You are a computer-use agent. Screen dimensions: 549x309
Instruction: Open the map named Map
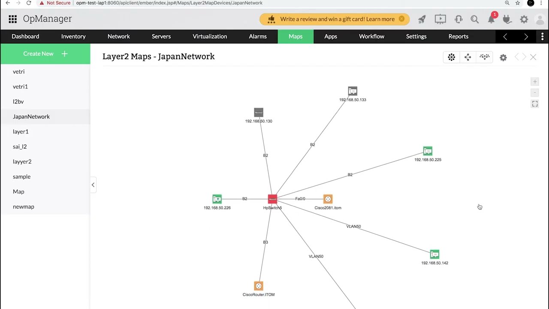click(x=45, y=192)
